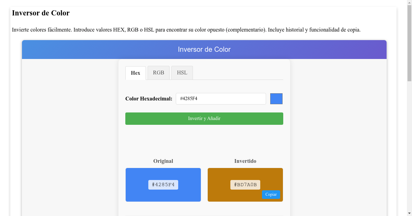The width and height of the screenshot is (412, 216).
Task: Click the Inversor de Color page heading
Action: pos(41,13)
